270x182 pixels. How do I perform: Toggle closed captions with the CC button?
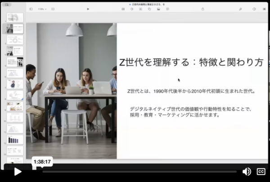(261, 171)
